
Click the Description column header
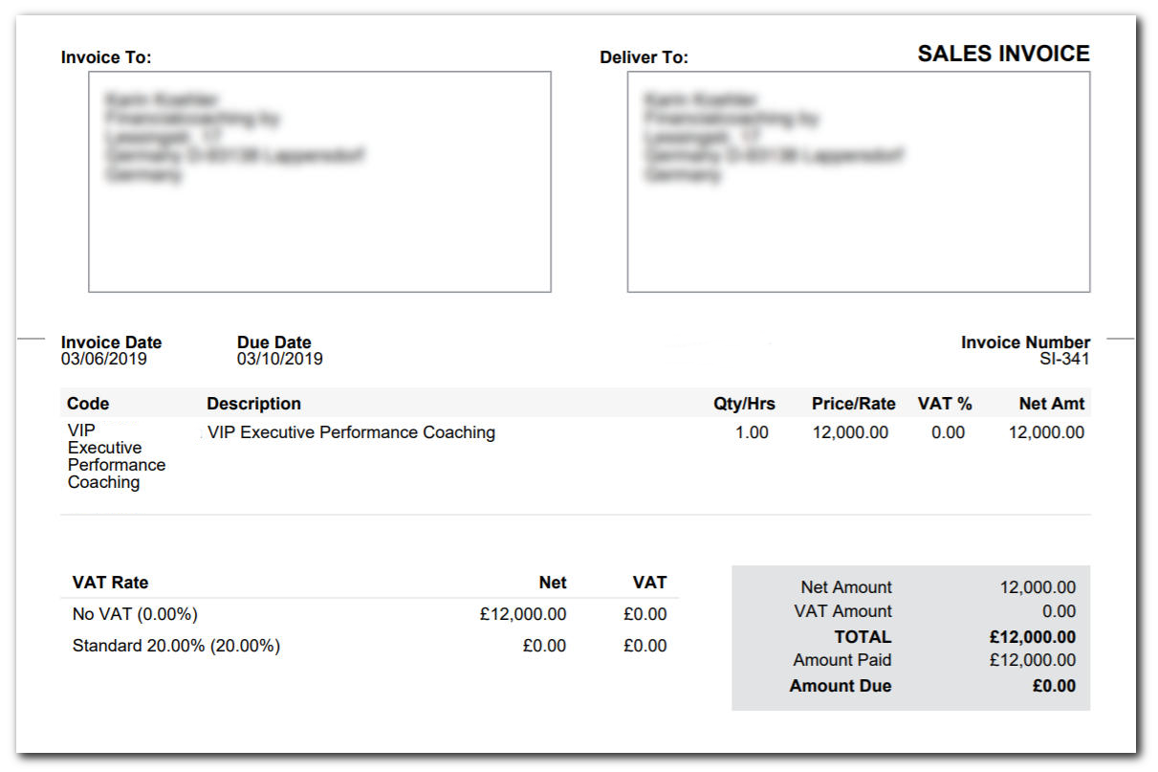[253, 404]
